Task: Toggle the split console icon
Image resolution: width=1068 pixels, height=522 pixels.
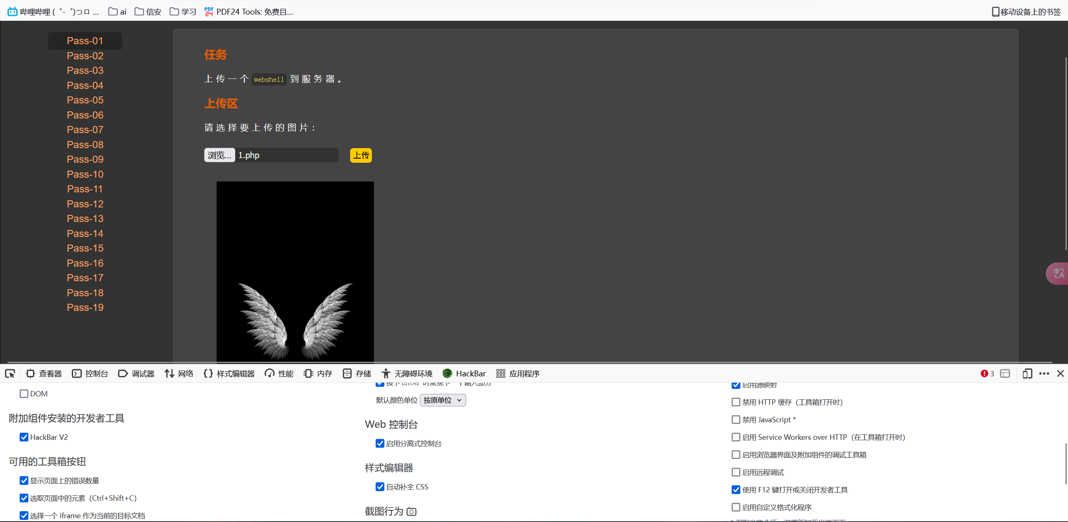Action: pos(1005,373)
